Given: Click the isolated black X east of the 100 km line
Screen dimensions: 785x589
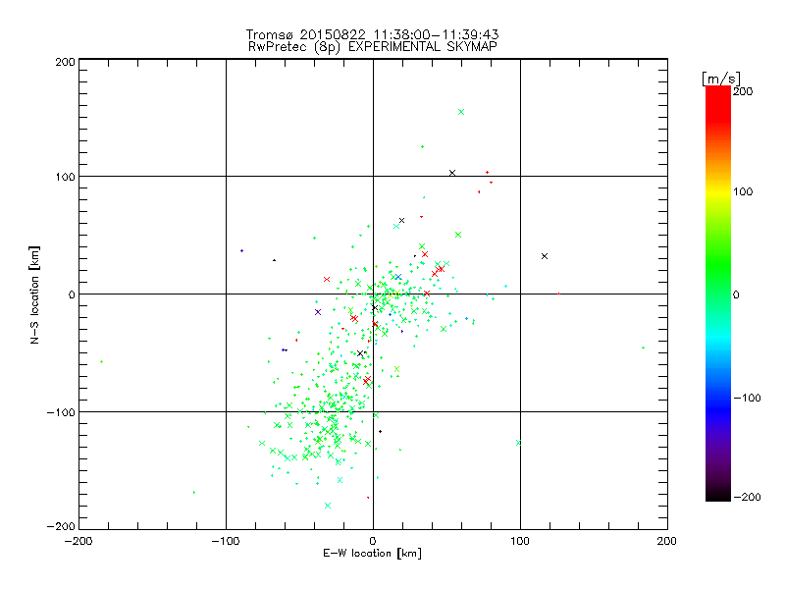Looking at the screenshot, I should 545,256.
